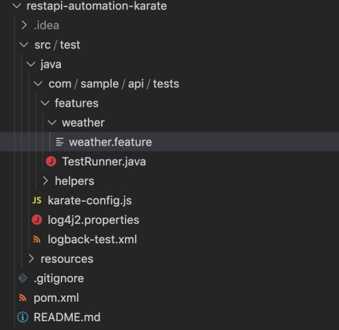Click the weather.feature file icon
Image resolution: width=339 pixels, height=330 pixels.
click(60, 142)
